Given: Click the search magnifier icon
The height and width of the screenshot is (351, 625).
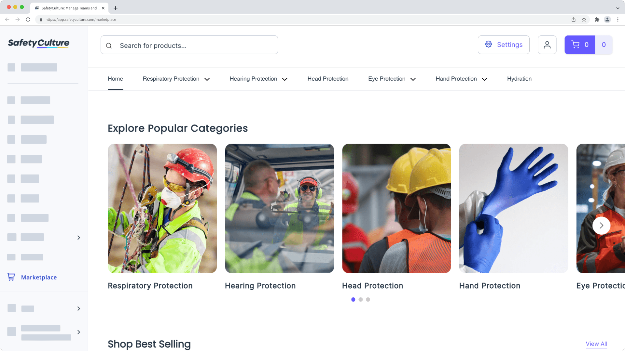Looking at the screenshot, I should (x=109, y=45).
